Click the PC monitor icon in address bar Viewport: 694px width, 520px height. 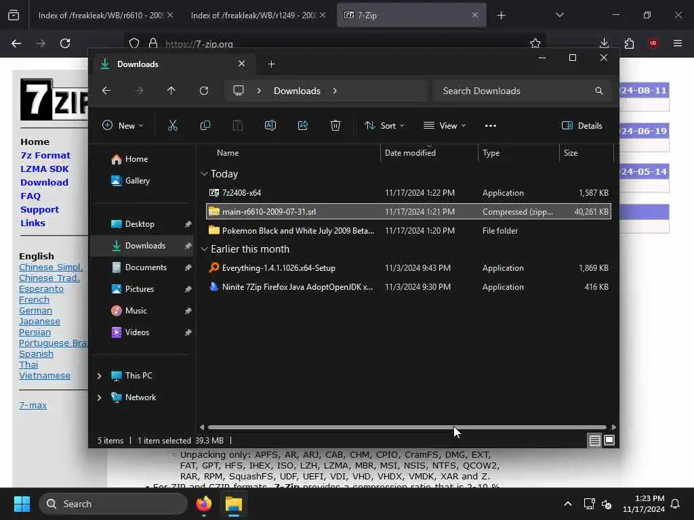pos(239,91)
